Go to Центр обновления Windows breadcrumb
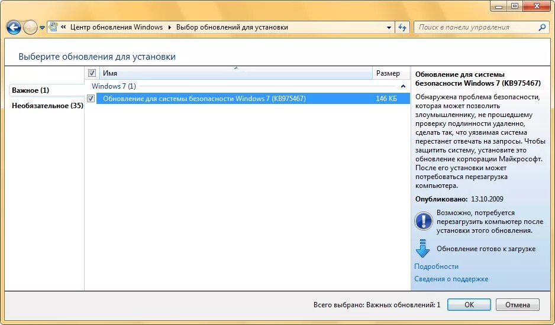The width and height of the screenshot is (555, 325). click(117, 27)
